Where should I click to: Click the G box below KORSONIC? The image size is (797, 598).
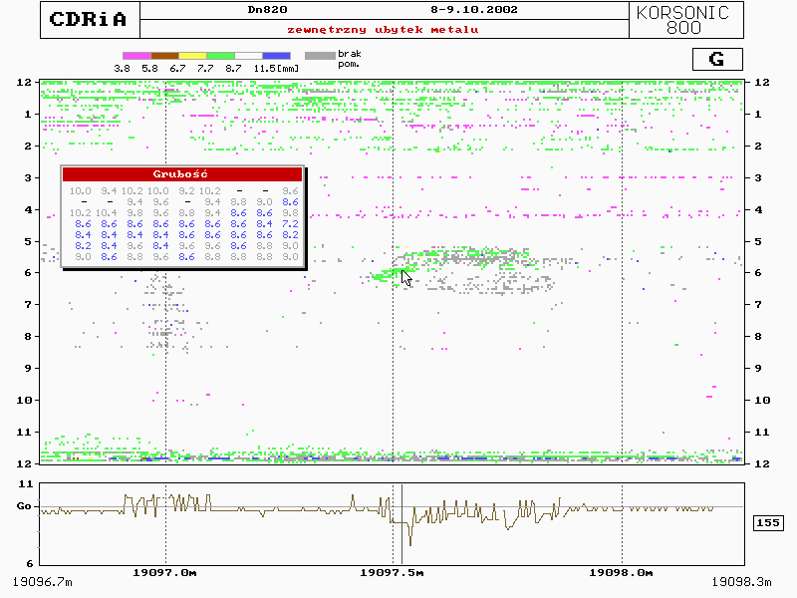[x=717, y=59]
